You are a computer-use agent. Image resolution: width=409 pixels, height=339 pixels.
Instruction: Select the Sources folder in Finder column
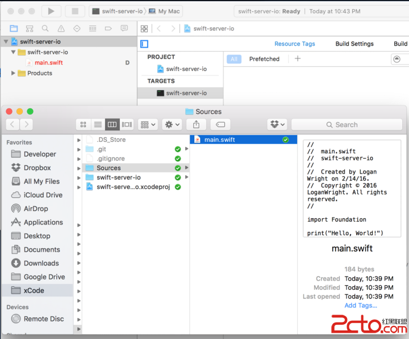pyautogui.click(x=136, y=168)
